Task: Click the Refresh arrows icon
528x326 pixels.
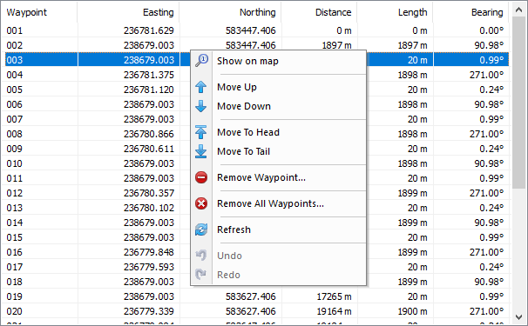Action: 201,230
